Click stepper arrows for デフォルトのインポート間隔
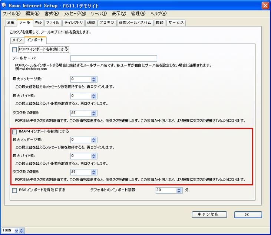 pos(179,190)
